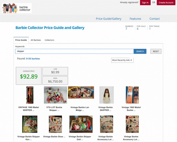Open the VTG LOT Barbie Skipper thumbnail
This screenshot has width=177, height=142.
(55, 95)
